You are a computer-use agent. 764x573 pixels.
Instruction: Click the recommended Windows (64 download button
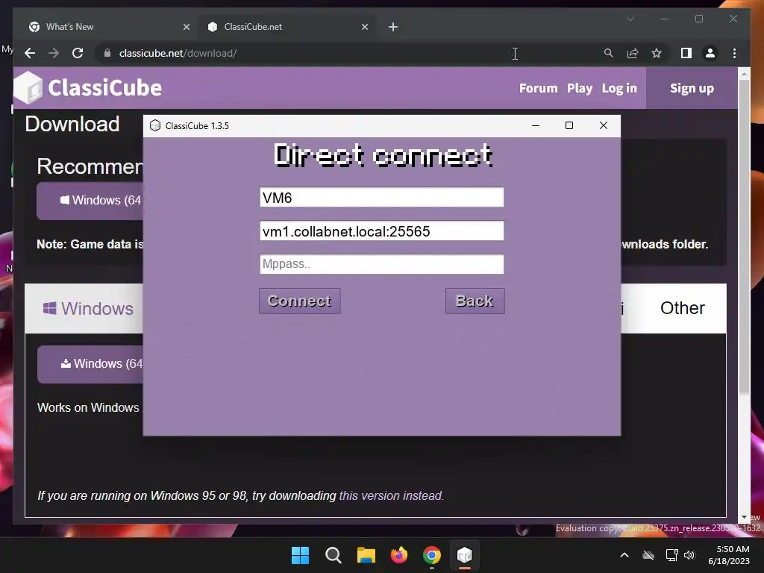pos(90,201)
